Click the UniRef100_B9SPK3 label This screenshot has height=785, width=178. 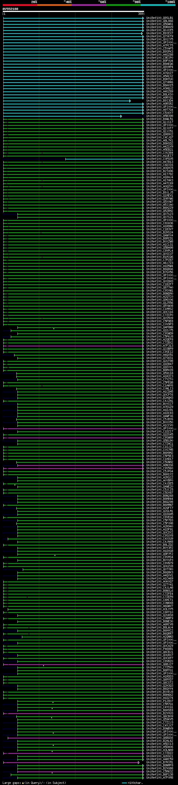160,52
